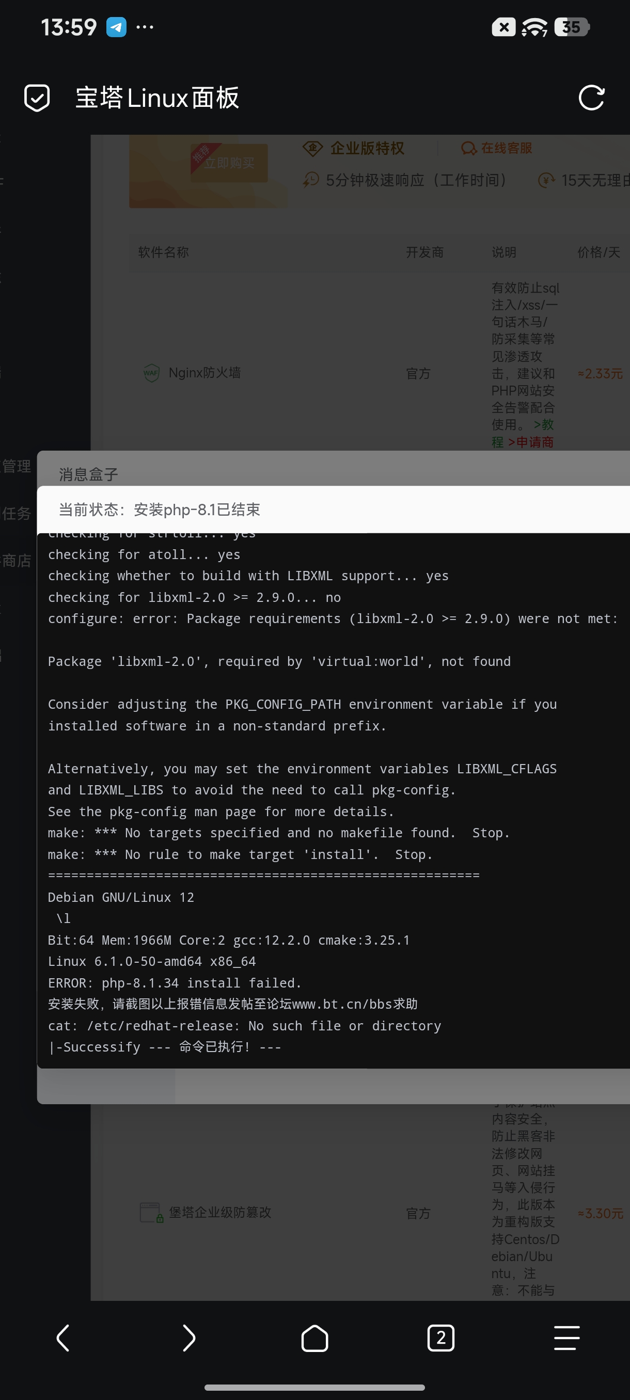Click the "Package 'libxml-2.0', required by" log line

pyautogui.click(x=279, y=661)
